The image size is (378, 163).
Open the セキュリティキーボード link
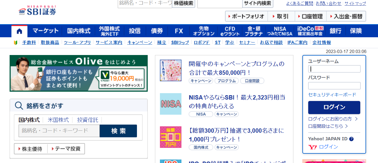[x=332, y=95]
